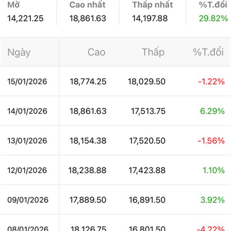
Task: Click the -1.22% change on 15/01/2026
Action: coord(211,82)
